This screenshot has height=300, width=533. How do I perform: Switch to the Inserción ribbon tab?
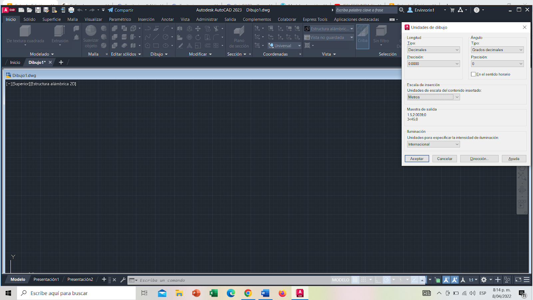[x=146, y=19]
